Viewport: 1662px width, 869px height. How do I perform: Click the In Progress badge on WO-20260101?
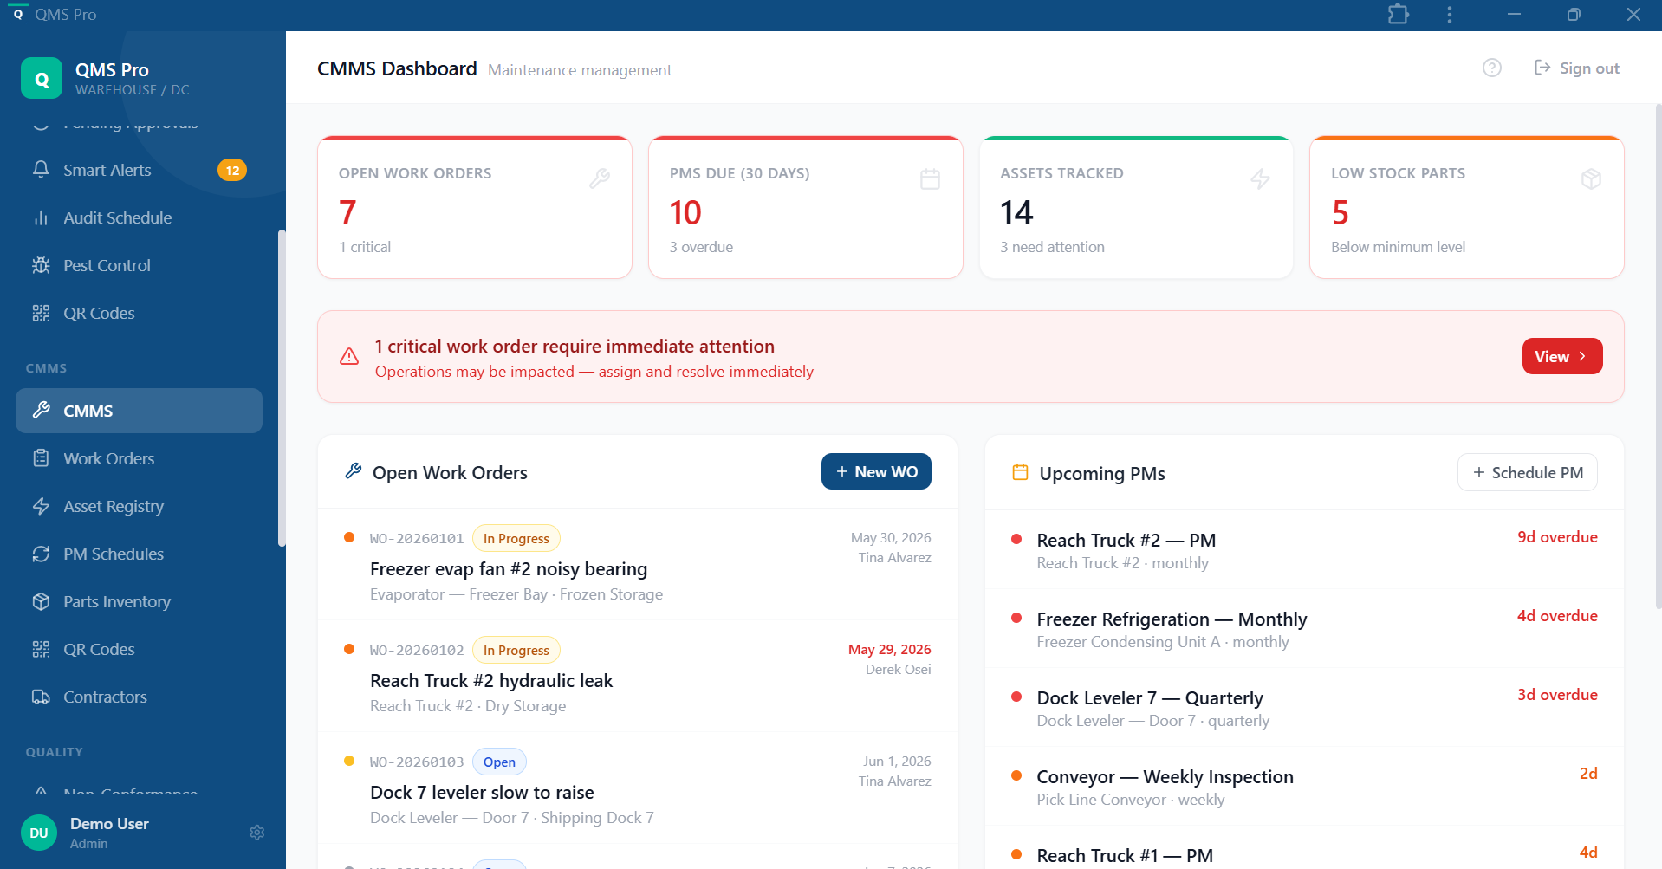[x=516, y=538]
